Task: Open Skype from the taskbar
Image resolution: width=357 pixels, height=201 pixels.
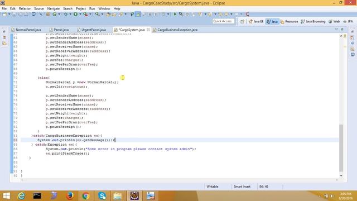Action: [x=102, y=196]
